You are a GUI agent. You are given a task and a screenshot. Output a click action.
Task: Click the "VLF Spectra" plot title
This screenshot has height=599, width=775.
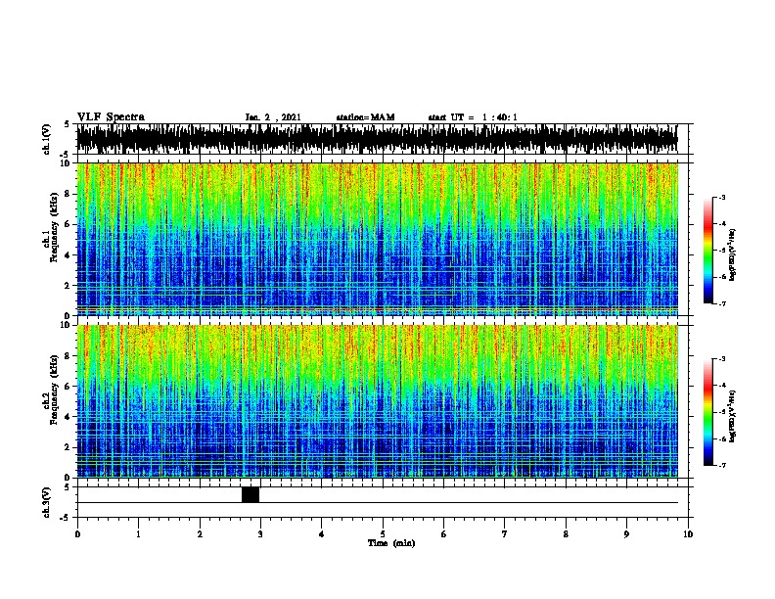click(111, 117)
